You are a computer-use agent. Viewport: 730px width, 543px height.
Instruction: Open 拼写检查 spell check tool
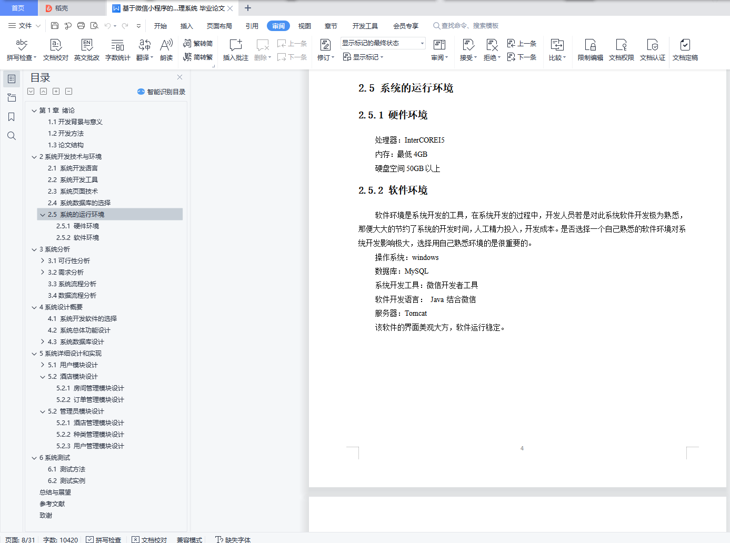(x=22, y=50)
